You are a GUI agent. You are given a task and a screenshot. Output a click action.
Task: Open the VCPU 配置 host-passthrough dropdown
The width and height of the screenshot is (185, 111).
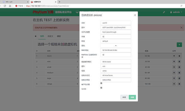(116, 32)
